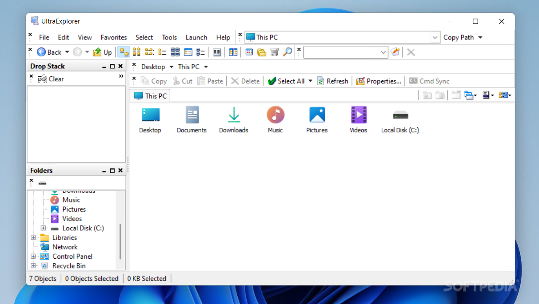Select the Documents folder icon
The width and height of the screenshot is (539, 304).
tap(192, 120)
